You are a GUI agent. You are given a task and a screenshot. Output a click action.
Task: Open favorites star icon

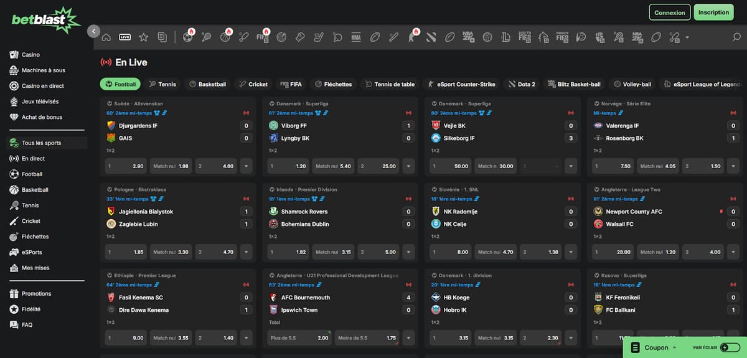144,37
